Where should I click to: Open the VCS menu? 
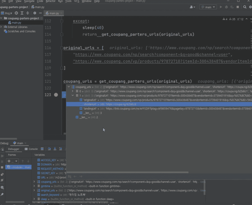click(77, 1)
